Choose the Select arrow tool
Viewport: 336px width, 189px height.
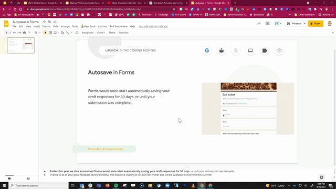click(x=45, y=33)
